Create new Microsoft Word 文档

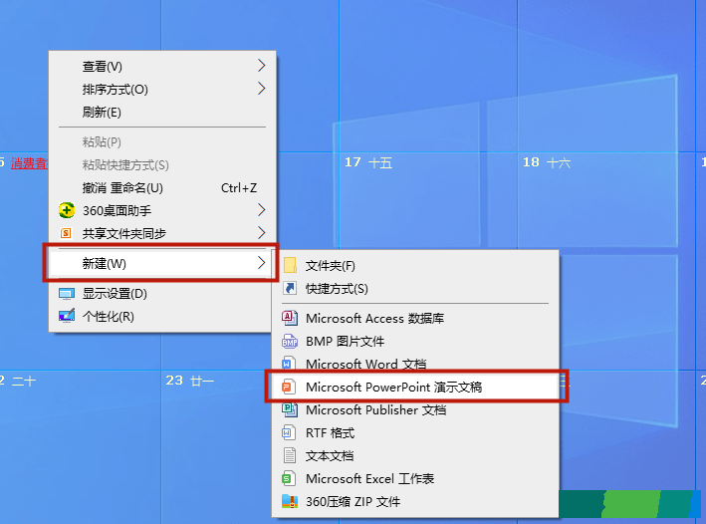point(415,364)
